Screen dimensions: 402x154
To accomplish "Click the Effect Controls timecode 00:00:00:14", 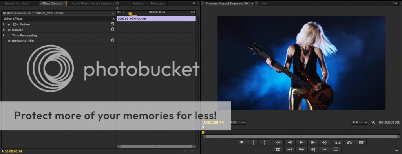I will coord(13,151).
